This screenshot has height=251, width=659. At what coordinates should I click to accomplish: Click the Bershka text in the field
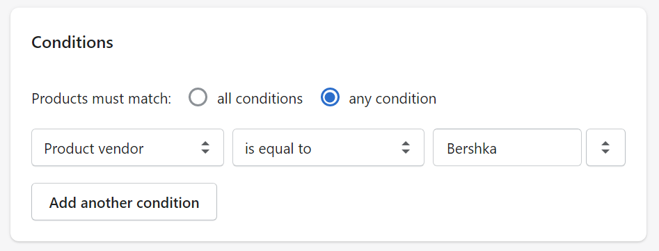coord(472,148)
